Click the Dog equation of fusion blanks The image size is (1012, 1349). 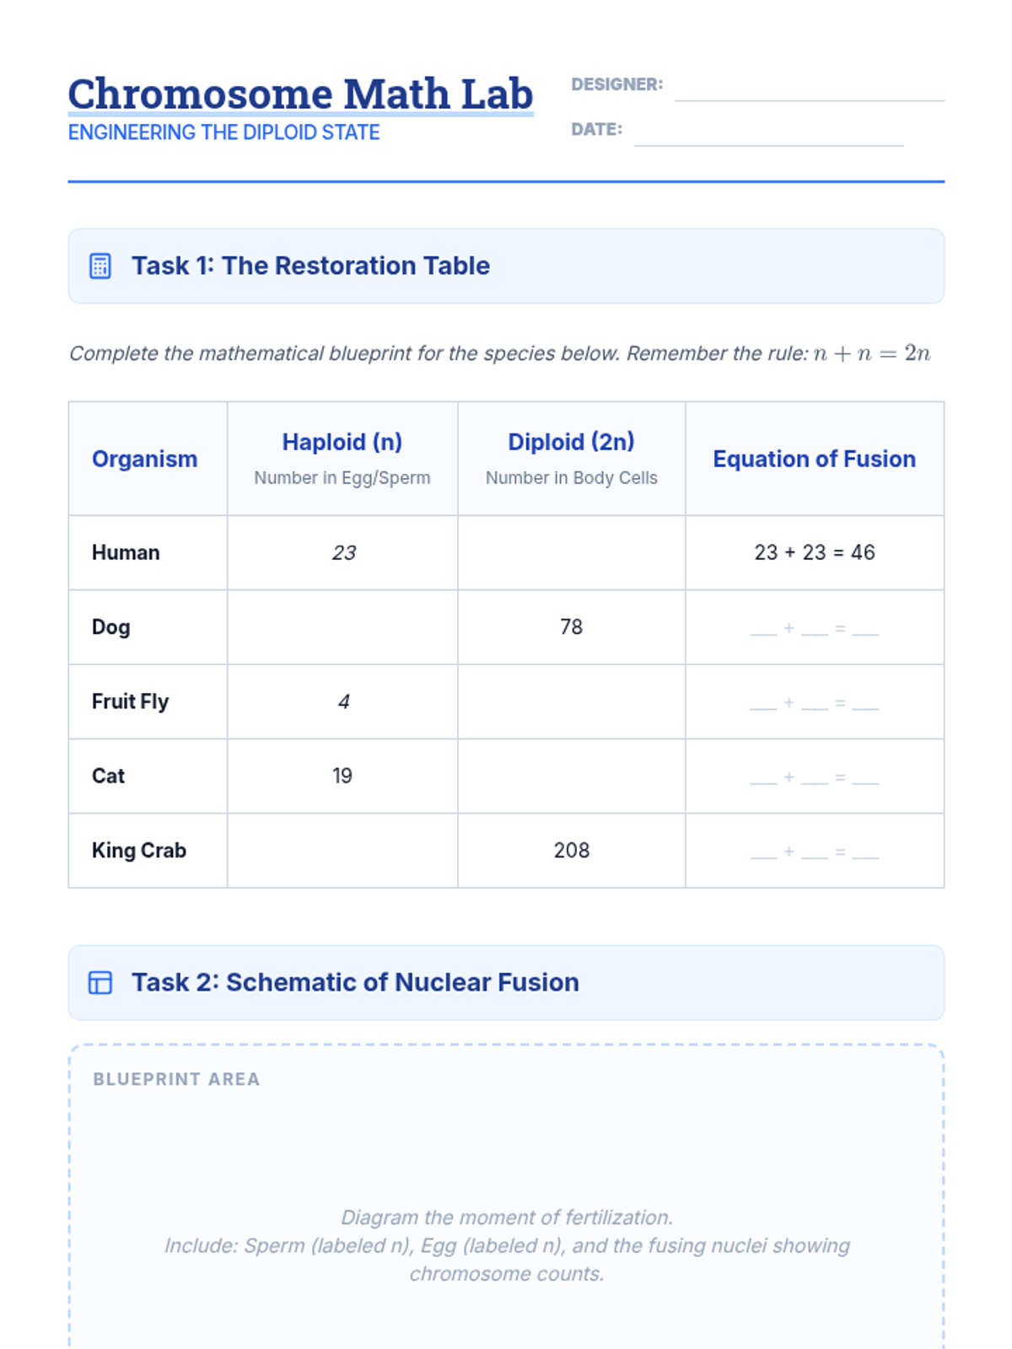point(814,628)
